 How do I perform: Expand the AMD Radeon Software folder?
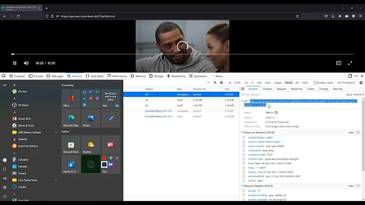pos(56,132)
